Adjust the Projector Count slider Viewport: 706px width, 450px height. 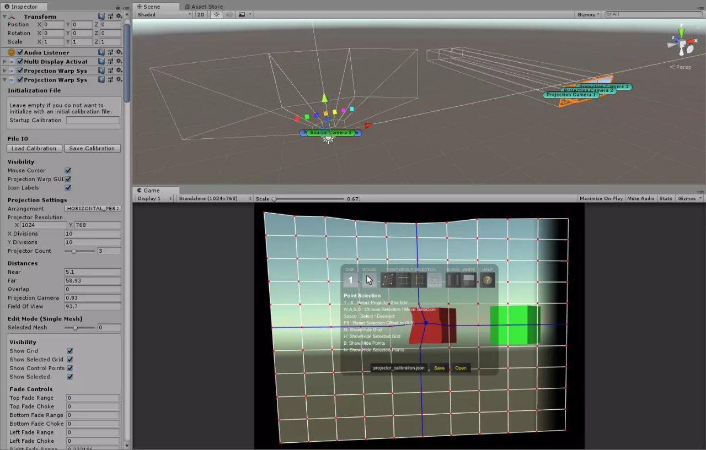(74, 251)
